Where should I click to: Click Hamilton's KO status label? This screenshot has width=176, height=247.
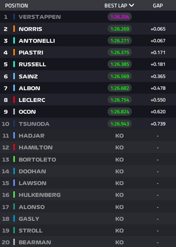(119, 147)
